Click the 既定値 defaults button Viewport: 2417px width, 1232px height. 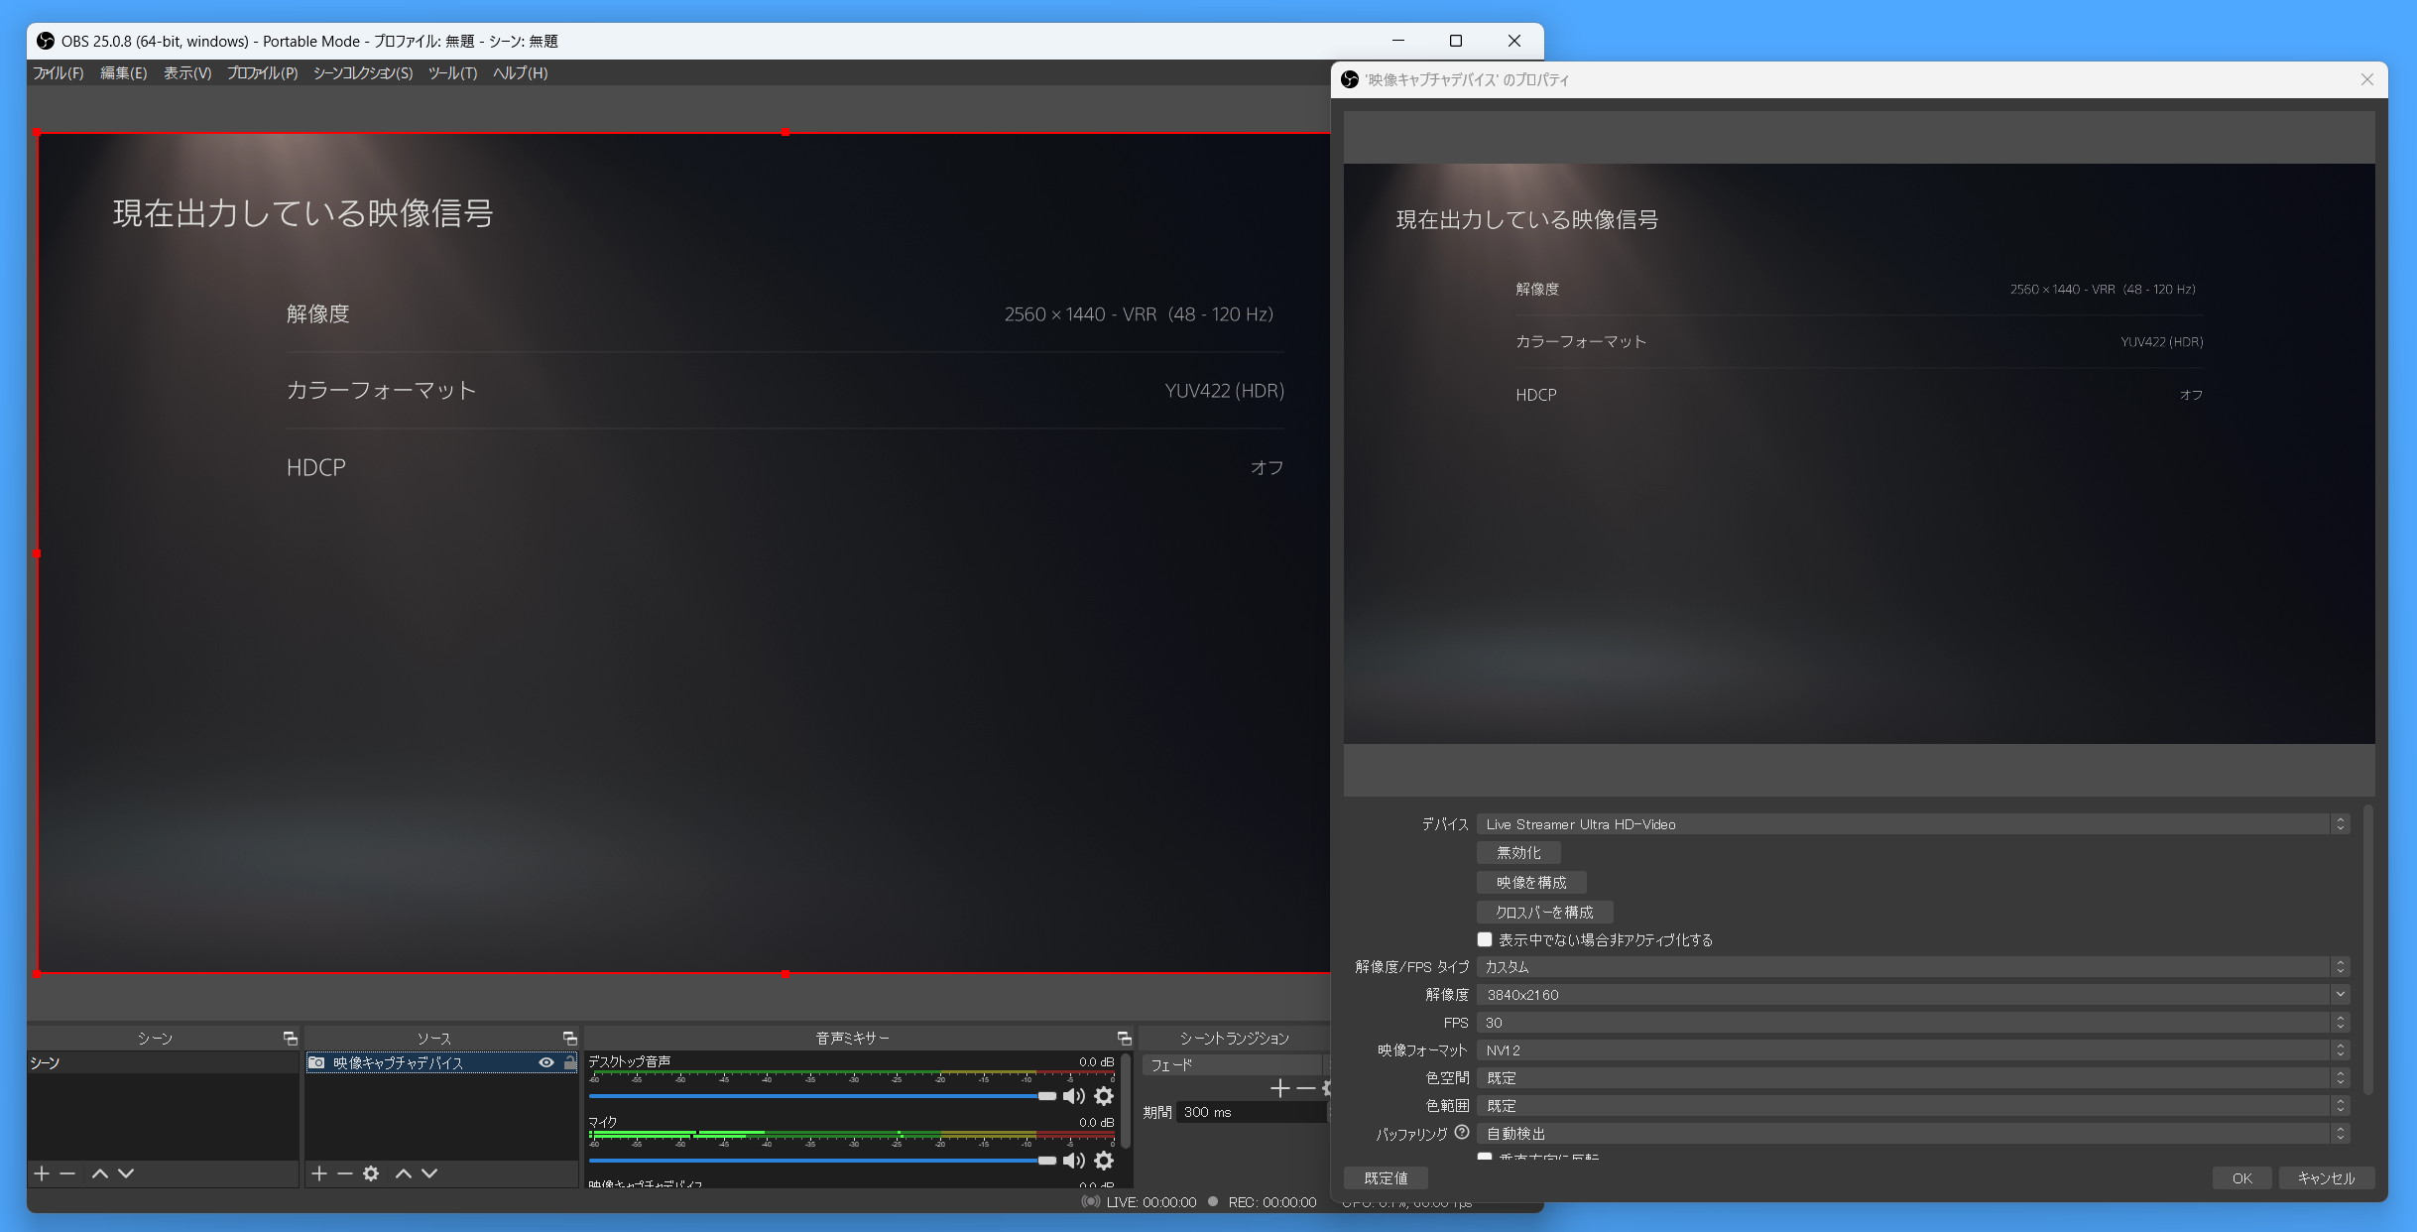pos(1386,1178)
